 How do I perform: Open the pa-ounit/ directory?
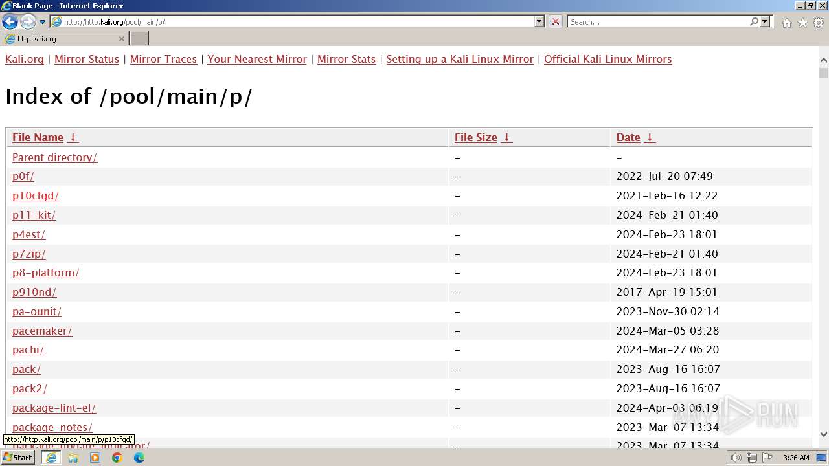pos(37,311)
